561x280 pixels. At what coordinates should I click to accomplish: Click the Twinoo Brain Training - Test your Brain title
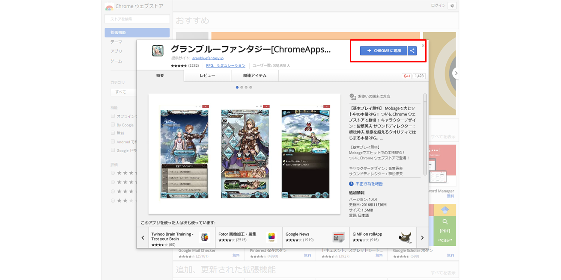[x=172, y=236]
